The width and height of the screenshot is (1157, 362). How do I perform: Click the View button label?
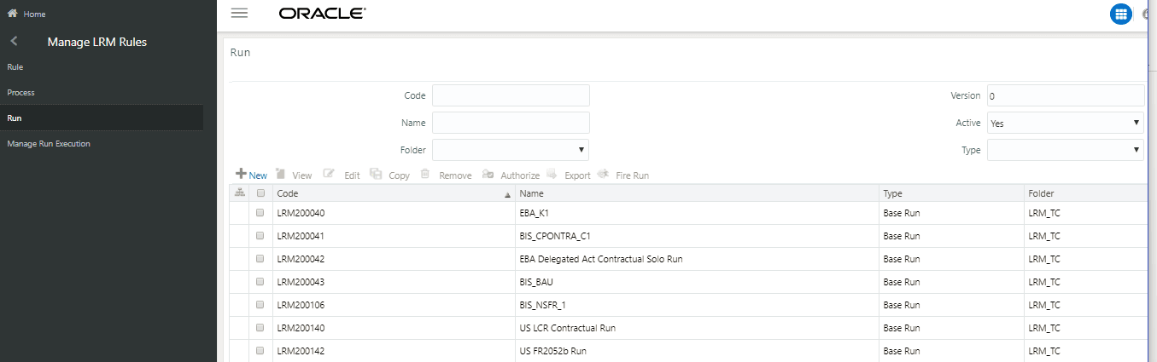302,175
